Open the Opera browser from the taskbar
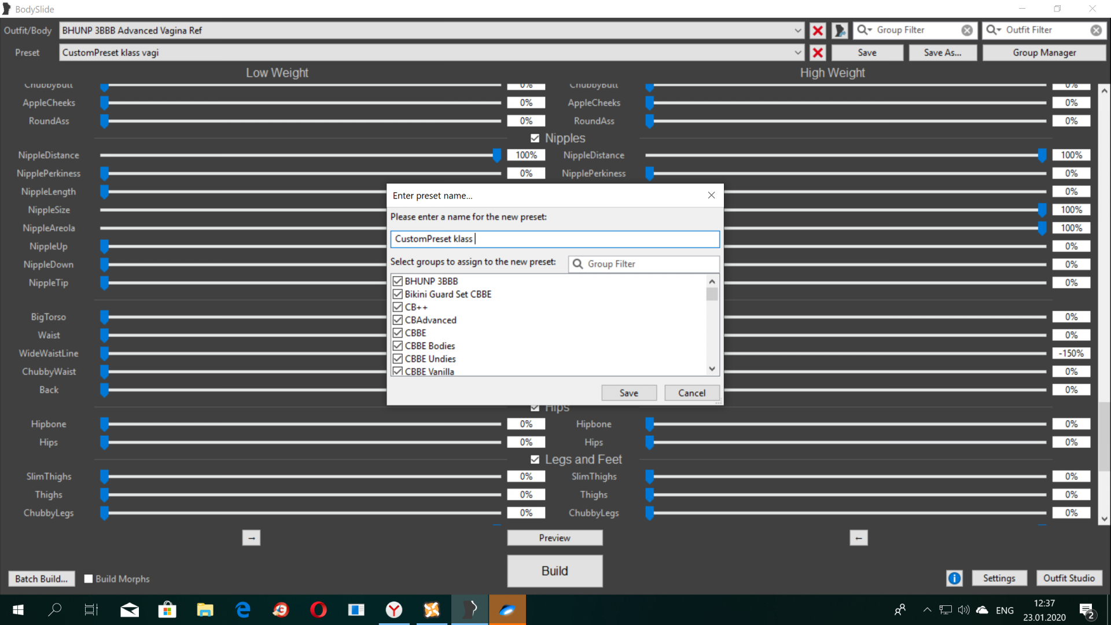This screenshot has height=625, width=1111. pos(318,610)
